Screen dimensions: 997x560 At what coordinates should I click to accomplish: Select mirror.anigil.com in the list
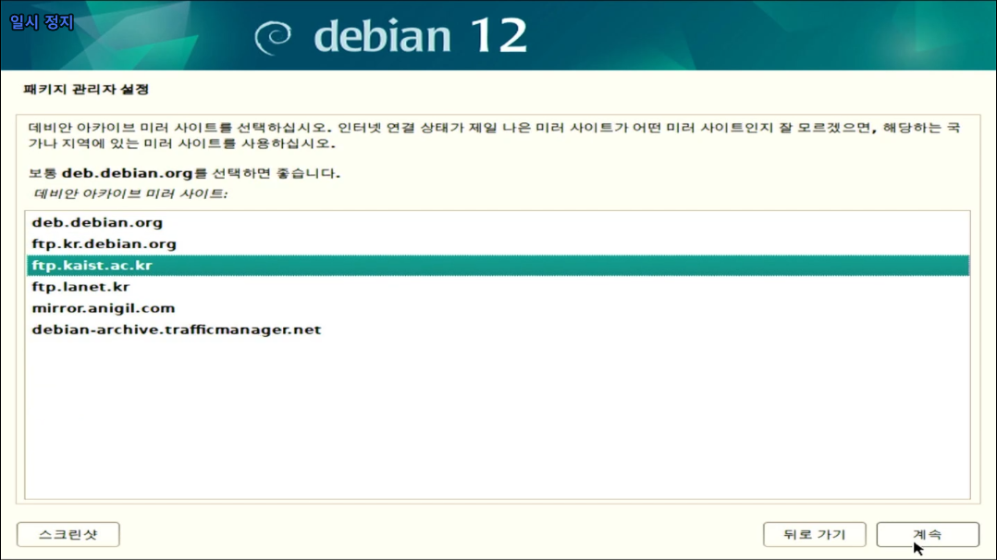(x=498, y=308)
